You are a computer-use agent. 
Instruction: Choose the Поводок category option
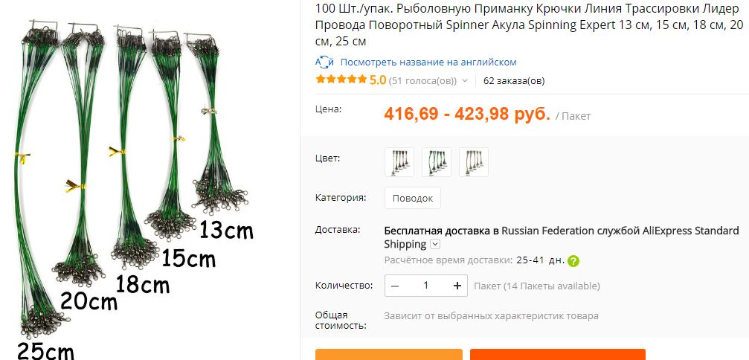coord(413,198)
